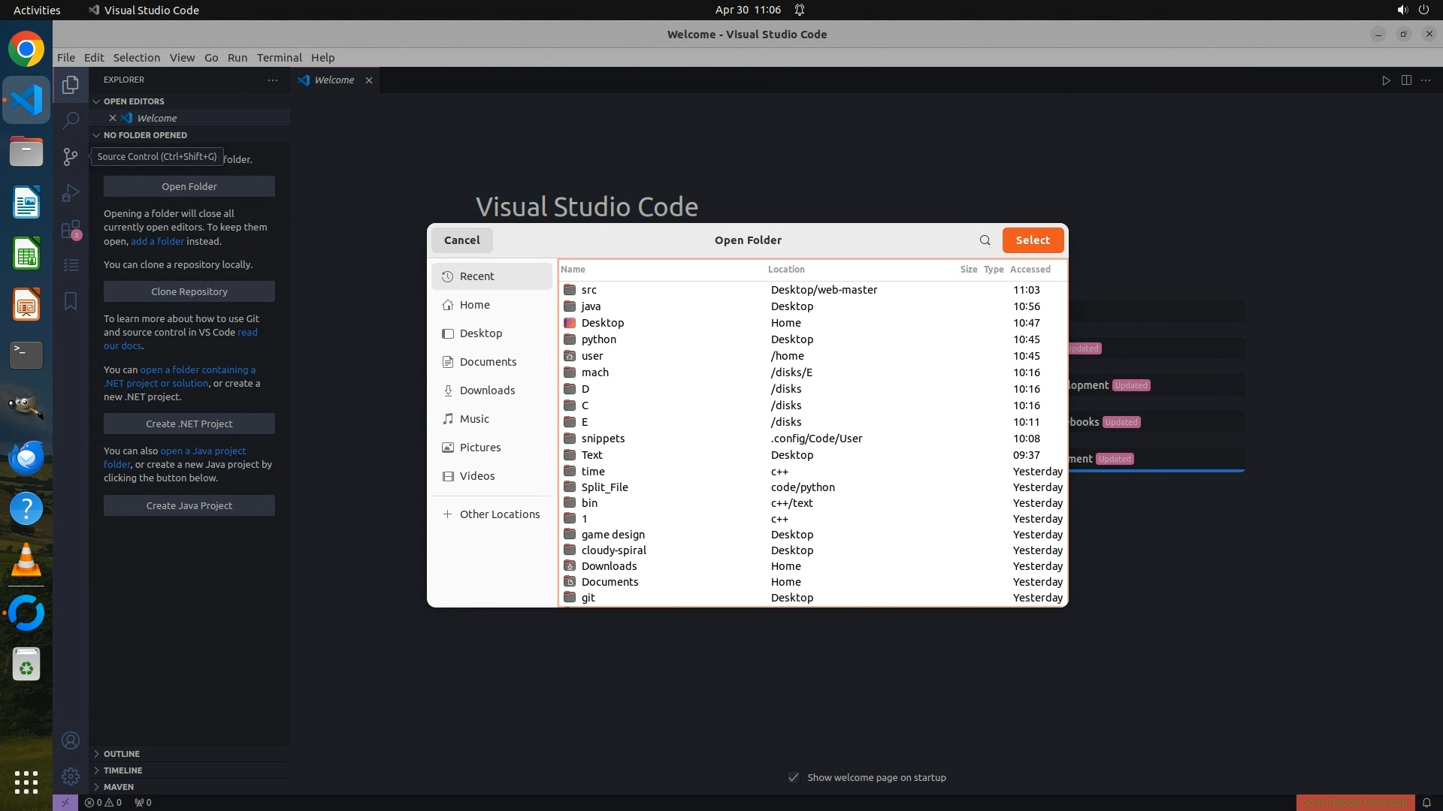The height and width of the screenshot is (811, 1443).
Task: Open the Selection menu
Action: (136, 58)
